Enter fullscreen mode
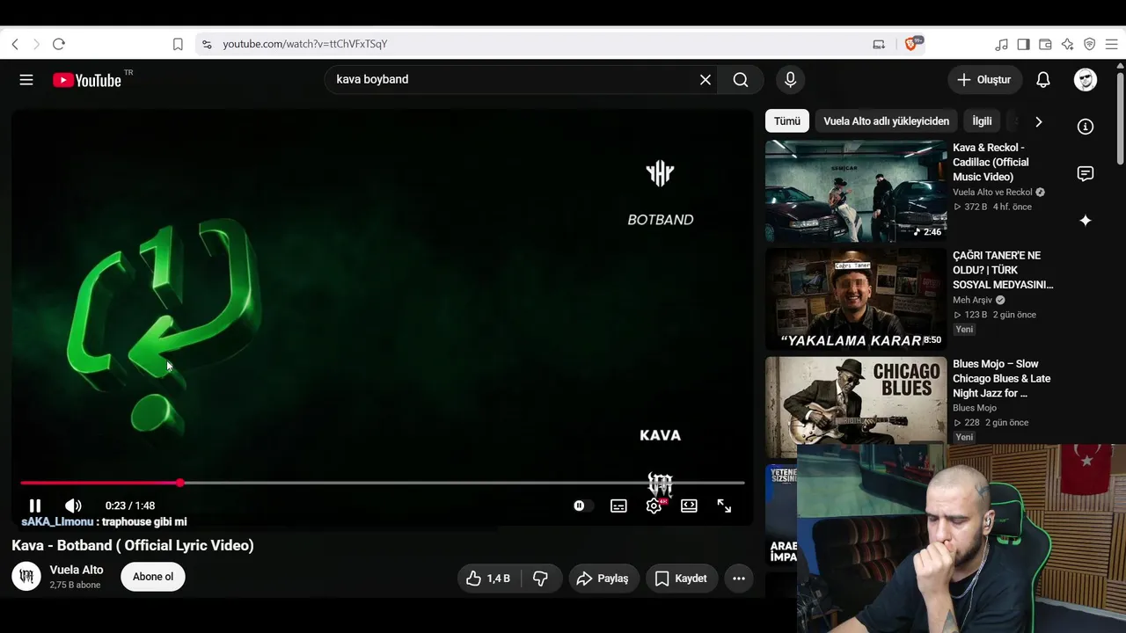Viewport: 1126px width, 633px height. [x=724, y=506]
